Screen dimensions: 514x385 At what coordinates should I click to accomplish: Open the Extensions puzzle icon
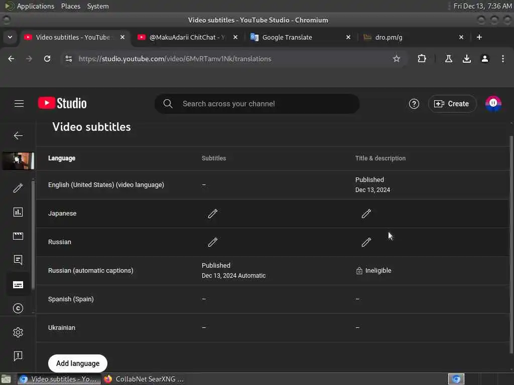[422, 59]
